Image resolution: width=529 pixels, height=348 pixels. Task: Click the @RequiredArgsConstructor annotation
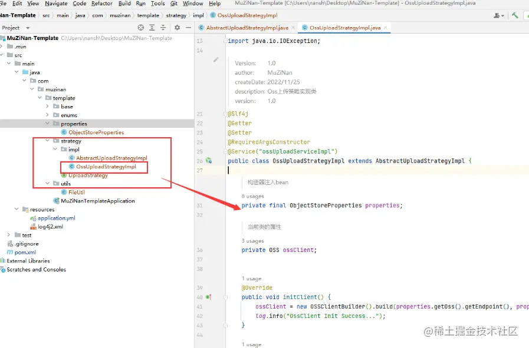point(269,142)
